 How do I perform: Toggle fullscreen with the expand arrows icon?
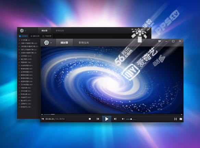point(175,119)
